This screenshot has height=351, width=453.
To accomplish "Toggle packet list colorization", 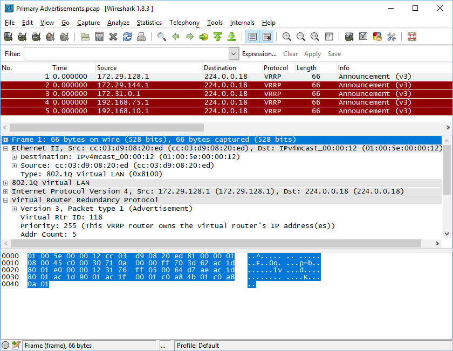I will tap(252, 37).
